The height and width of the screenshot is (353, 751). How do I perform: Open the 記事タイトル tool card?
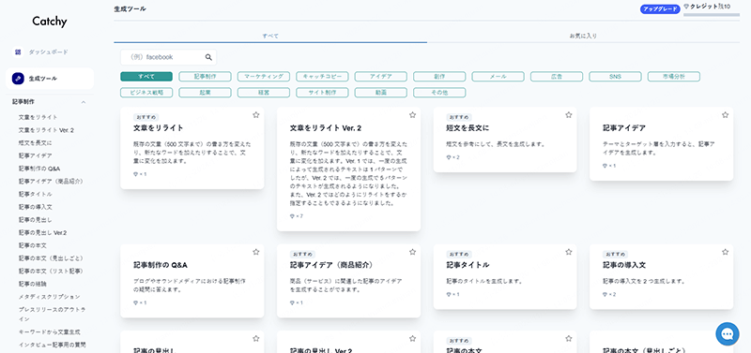coord(505,276)
